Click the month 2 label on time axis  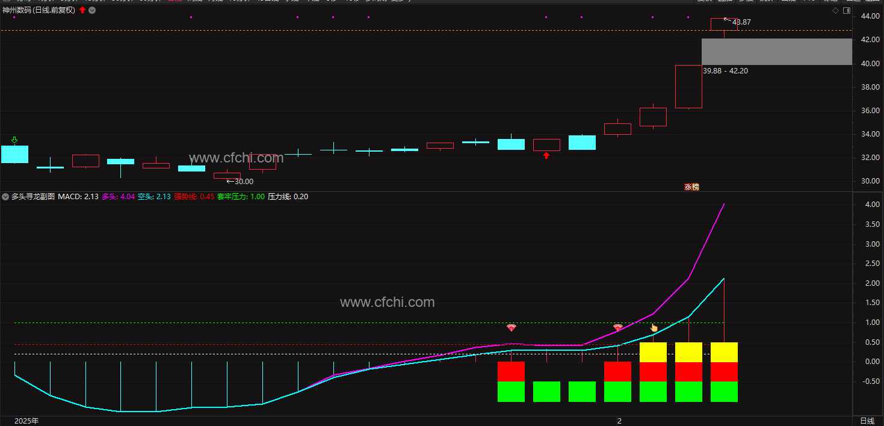(619, 421)
